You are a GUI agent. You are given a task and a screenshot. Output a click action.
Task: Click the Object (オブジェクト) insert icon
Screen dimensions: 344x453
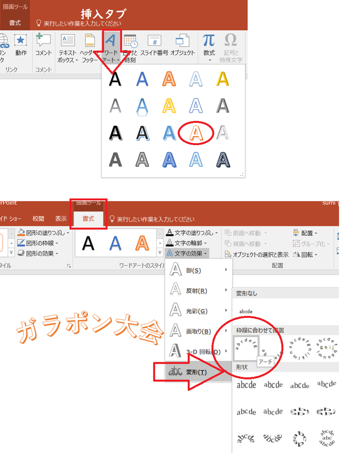point(182,45)
